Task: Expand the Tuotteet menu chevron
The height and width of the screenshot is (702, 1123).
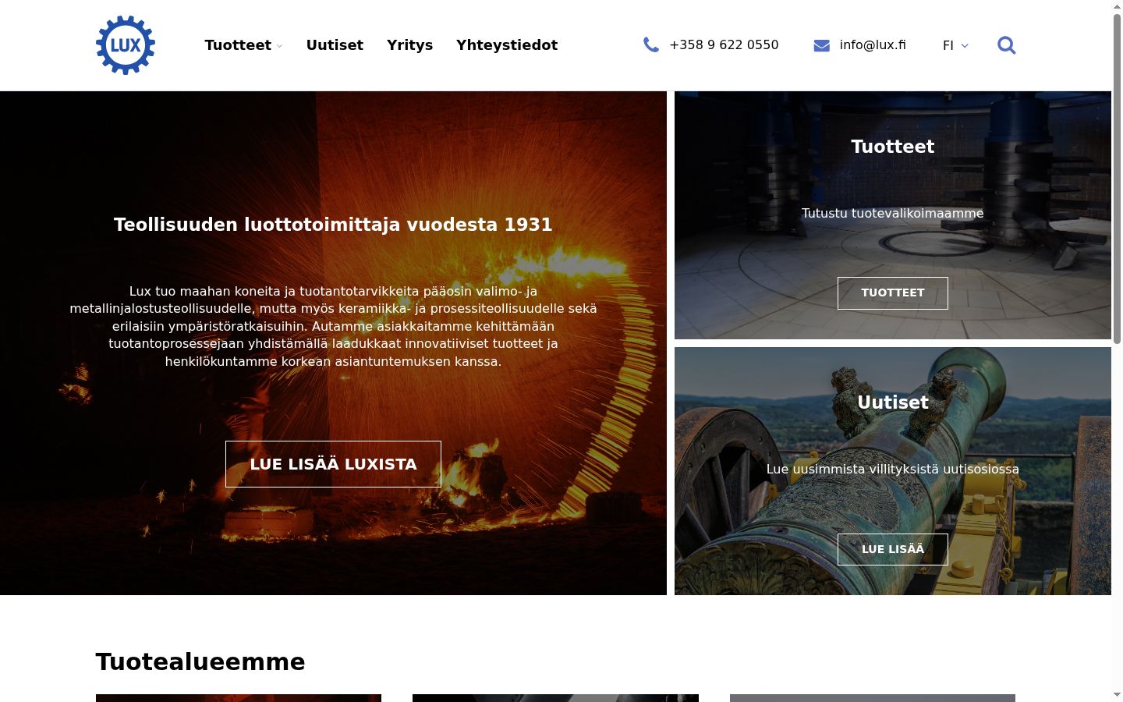Action: click(279, 46)
